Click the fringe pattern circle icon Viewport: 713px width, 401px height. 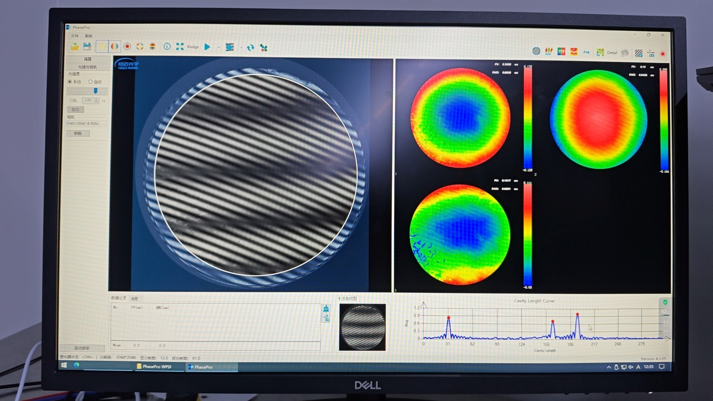coord(536,51)
